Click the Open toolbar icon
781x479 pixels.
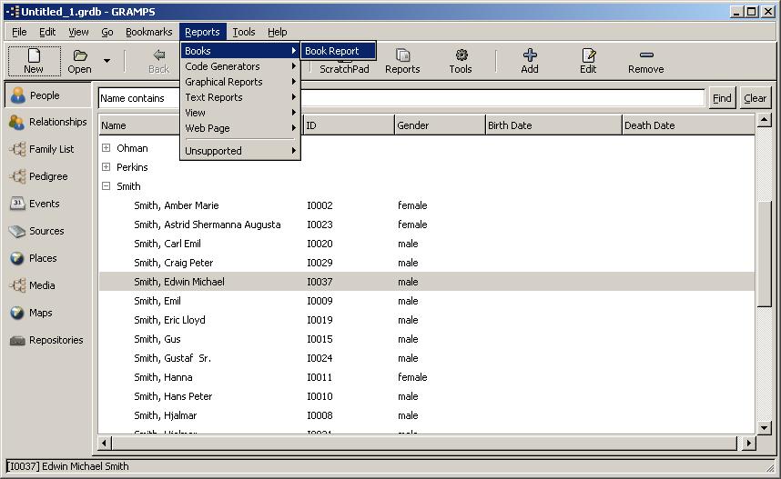80,61
